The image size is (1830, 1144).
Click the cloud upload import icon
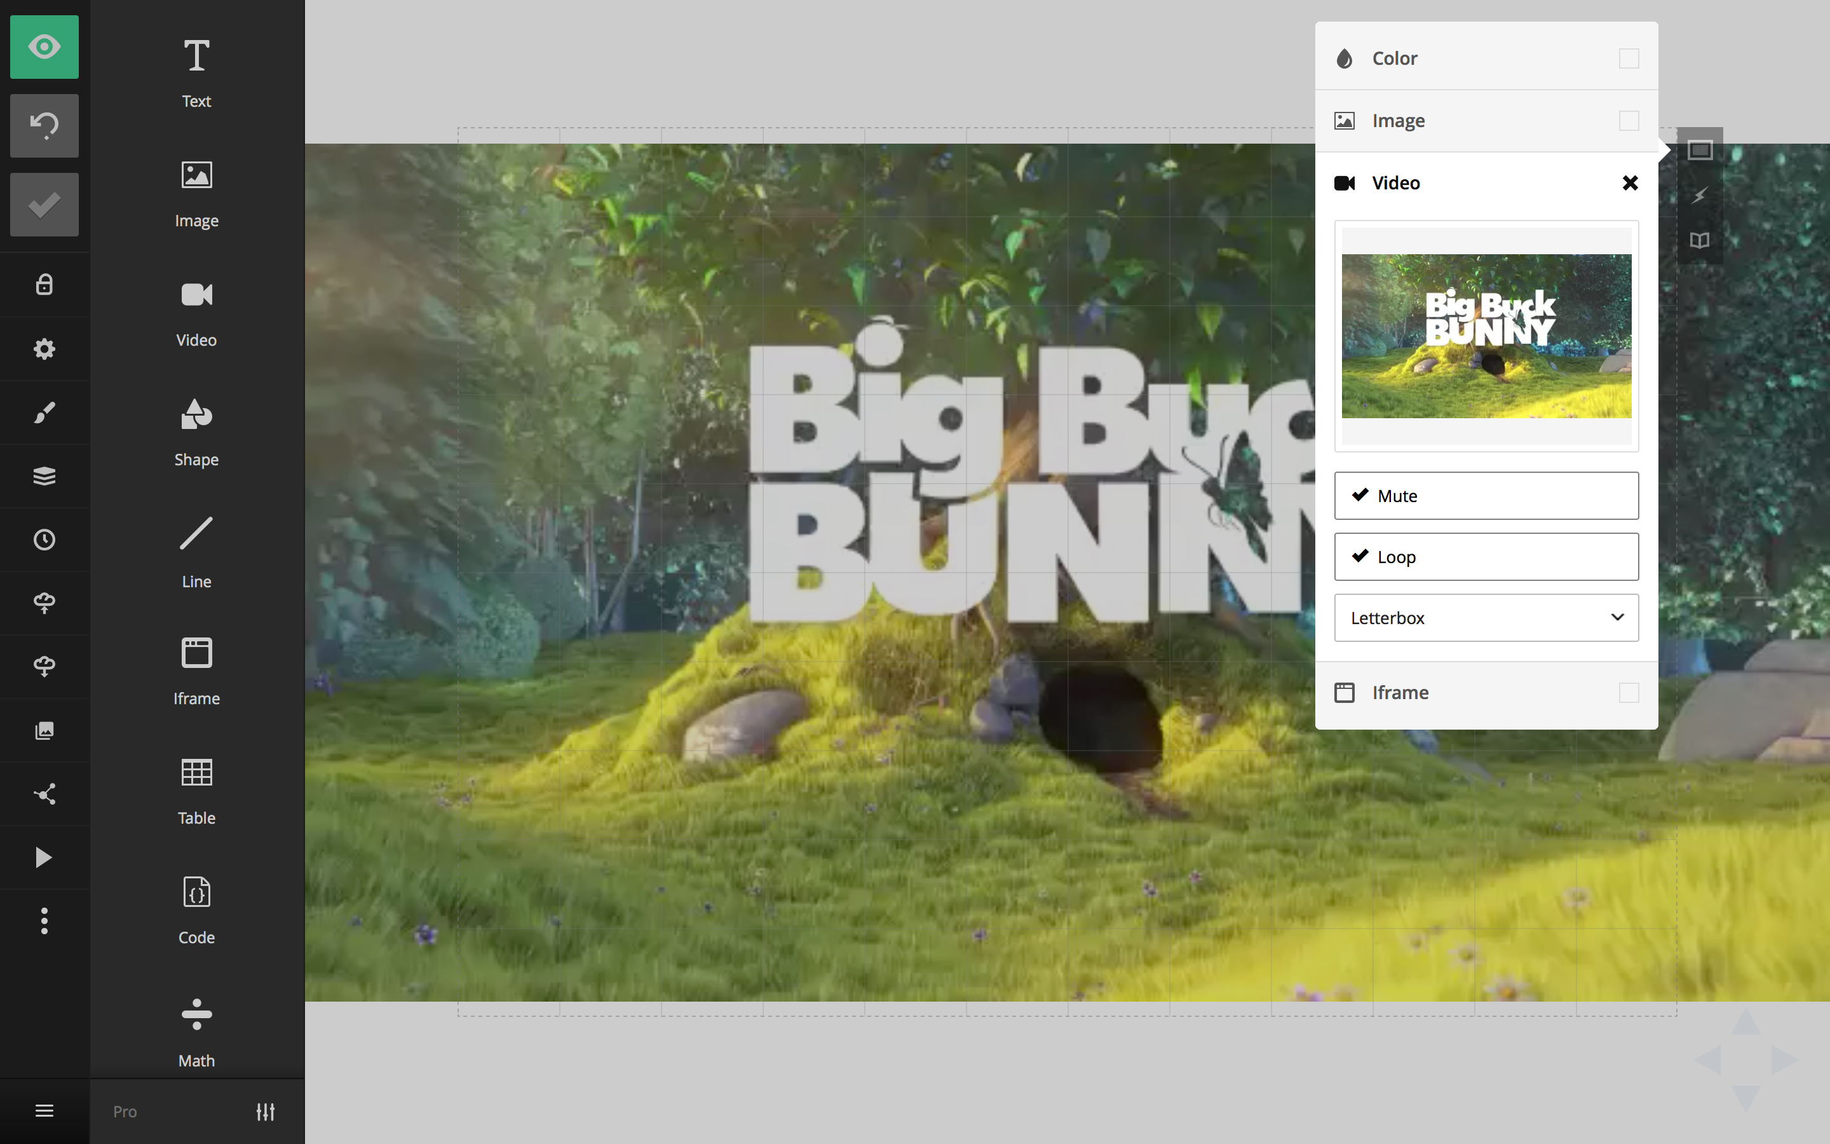coord(44,603)
